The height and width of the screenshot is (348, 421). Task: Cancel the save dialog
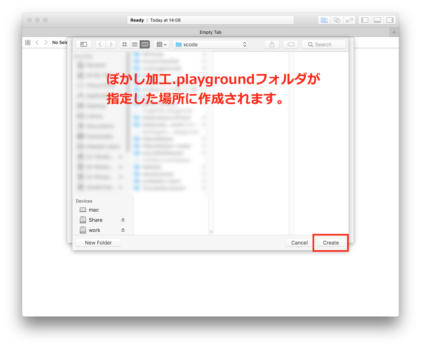pos(299,243)
